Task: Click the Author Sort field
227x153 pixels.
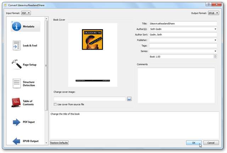Action: [x=183, y=35]
